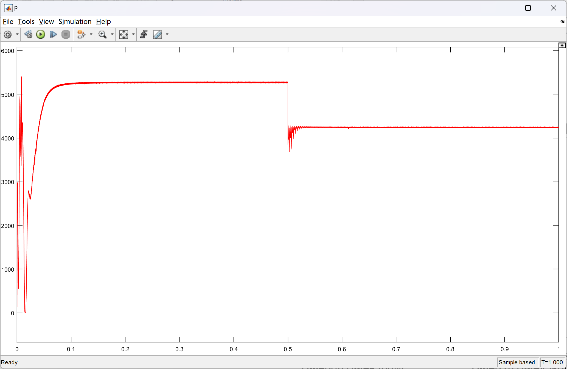Expand the zoom tool dropdown arrow
The width and height of the screenshot is (567, 369).
pyautogui.click(x=112, y=35)
